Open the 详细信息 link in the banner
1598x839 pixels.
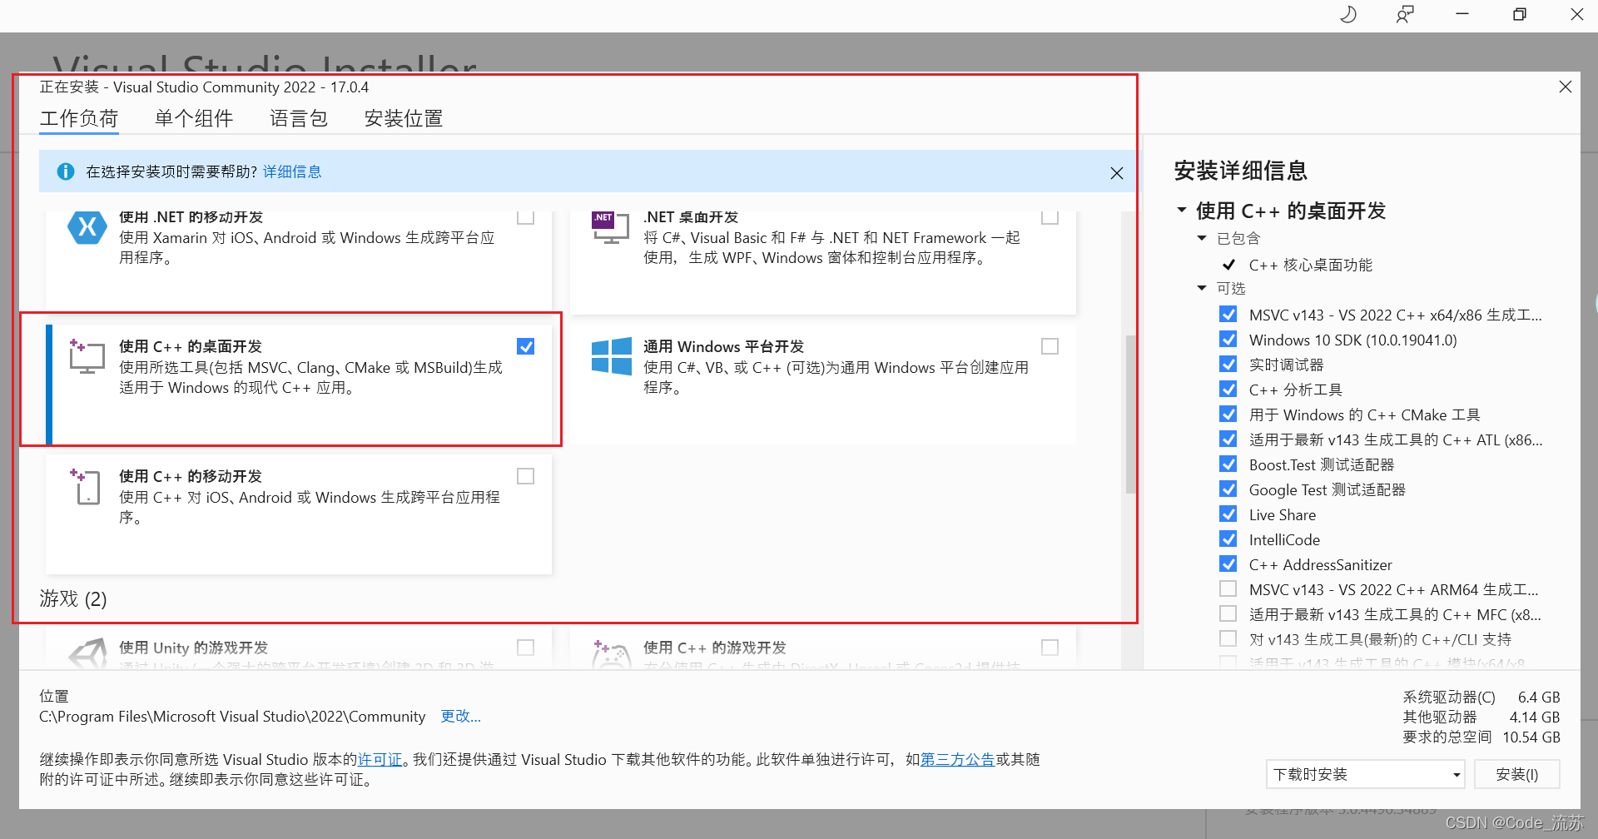click(x=292, y=171)
